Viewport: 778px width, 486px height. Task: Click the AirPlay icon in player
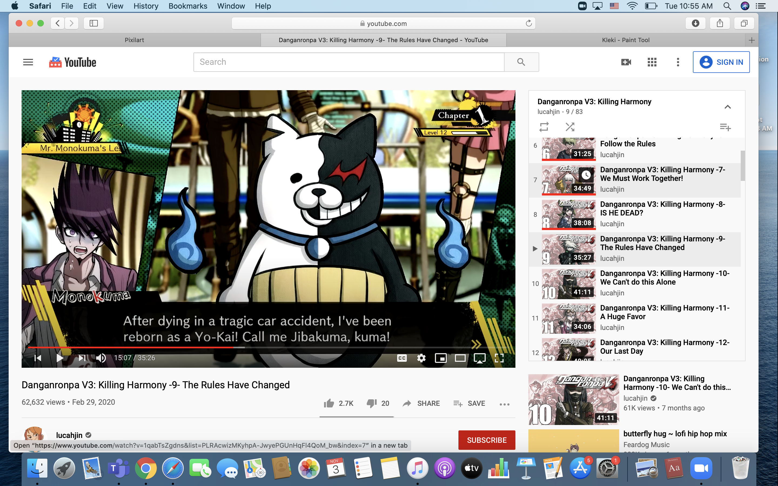pos(480,358)
